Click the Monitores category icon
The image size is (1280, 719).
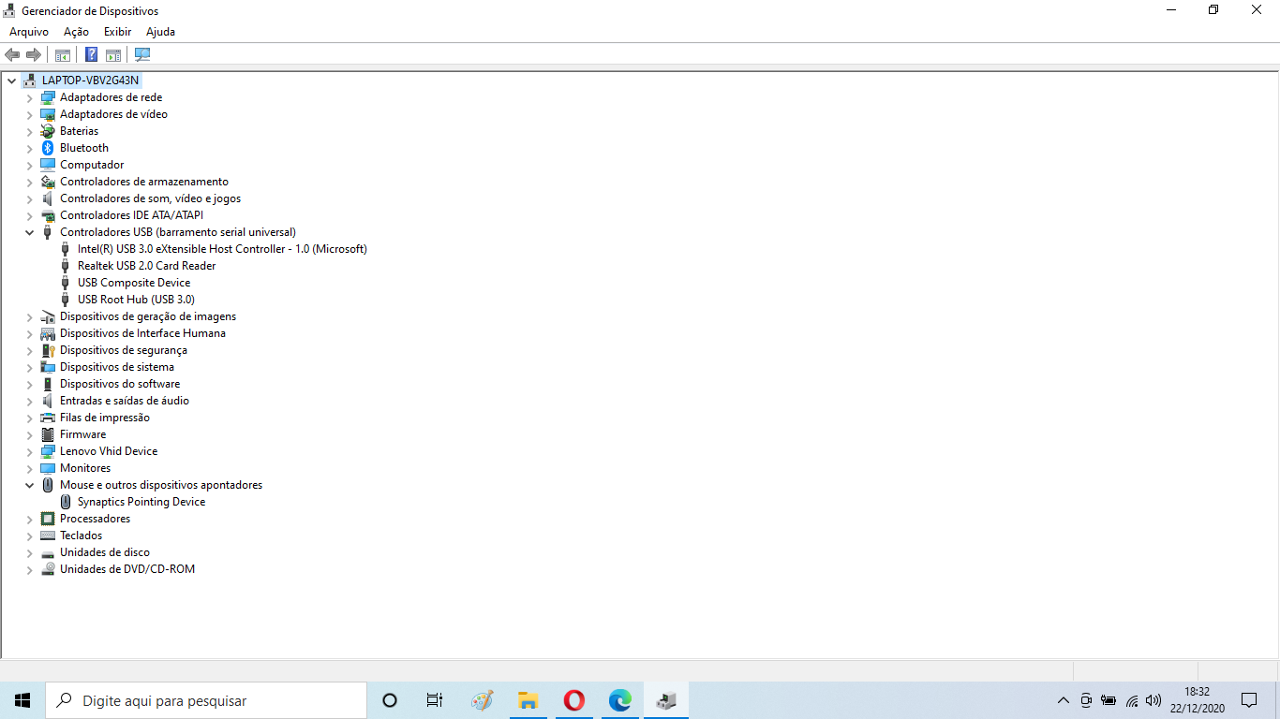click(x=48, y=468)
